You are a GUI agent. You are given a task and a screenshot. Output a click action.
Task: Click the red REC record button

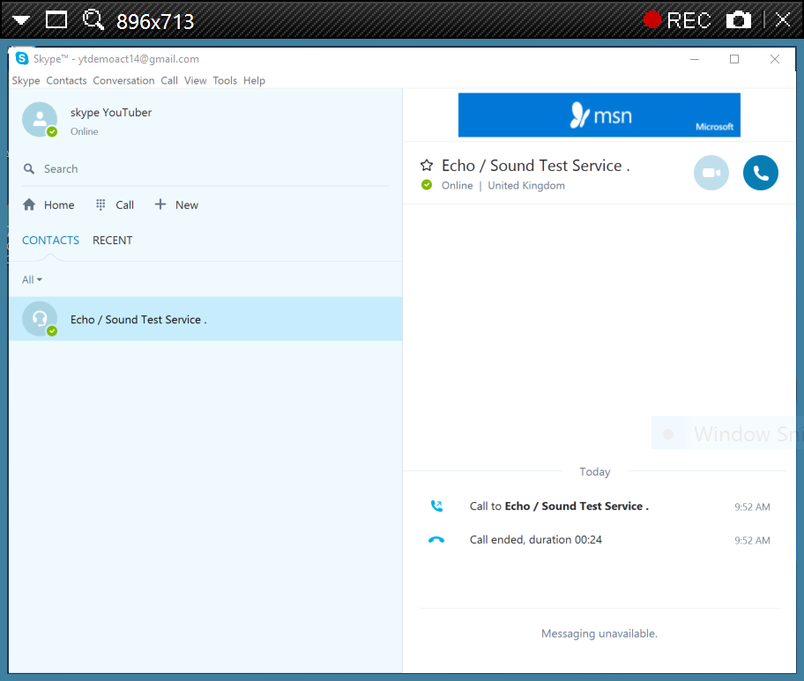tap(677, 20)
